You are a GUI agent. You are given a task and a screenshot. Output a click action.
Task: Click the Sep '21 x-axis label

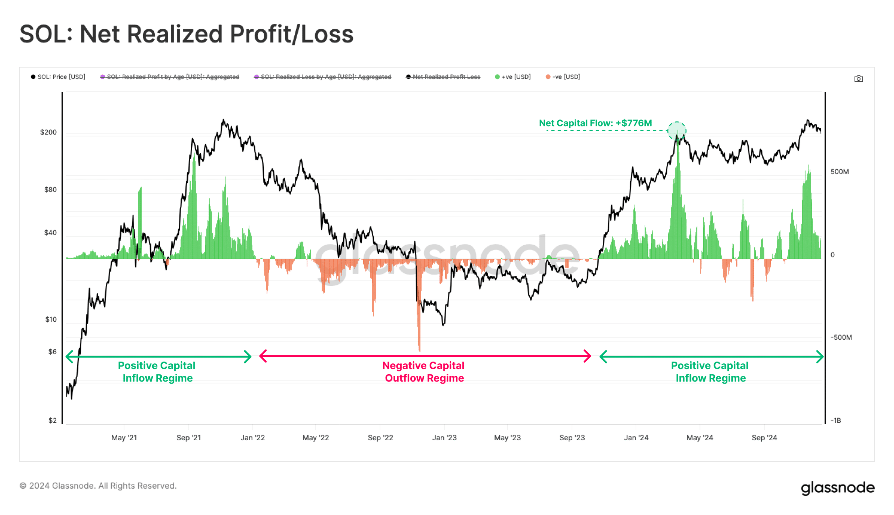[x=189, y=438]
